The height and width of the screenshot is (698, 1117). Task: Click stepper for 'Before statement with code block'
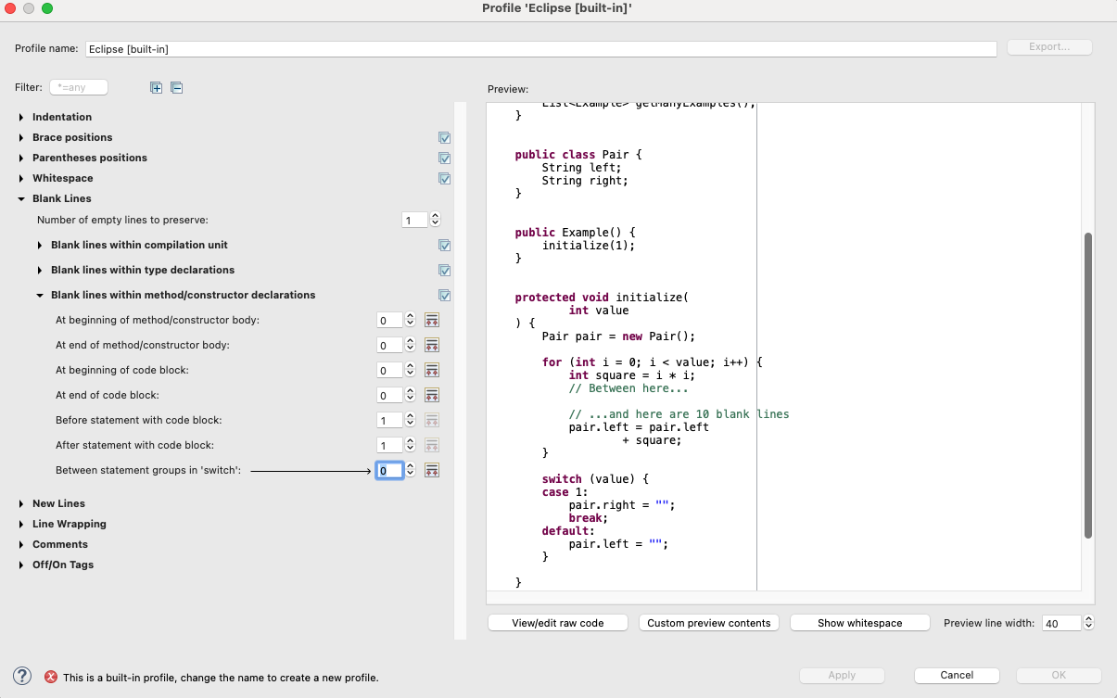411,420
